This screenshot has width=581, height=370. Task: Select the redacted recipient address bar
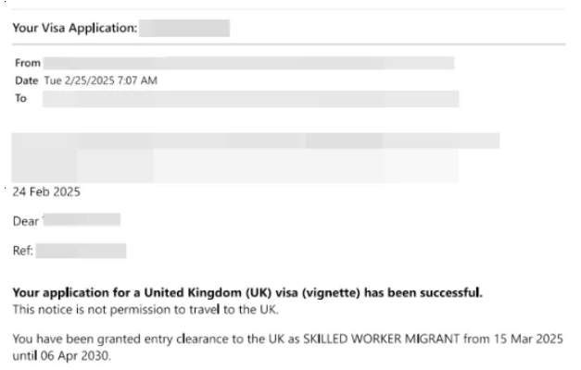click(x=251, y=99)
